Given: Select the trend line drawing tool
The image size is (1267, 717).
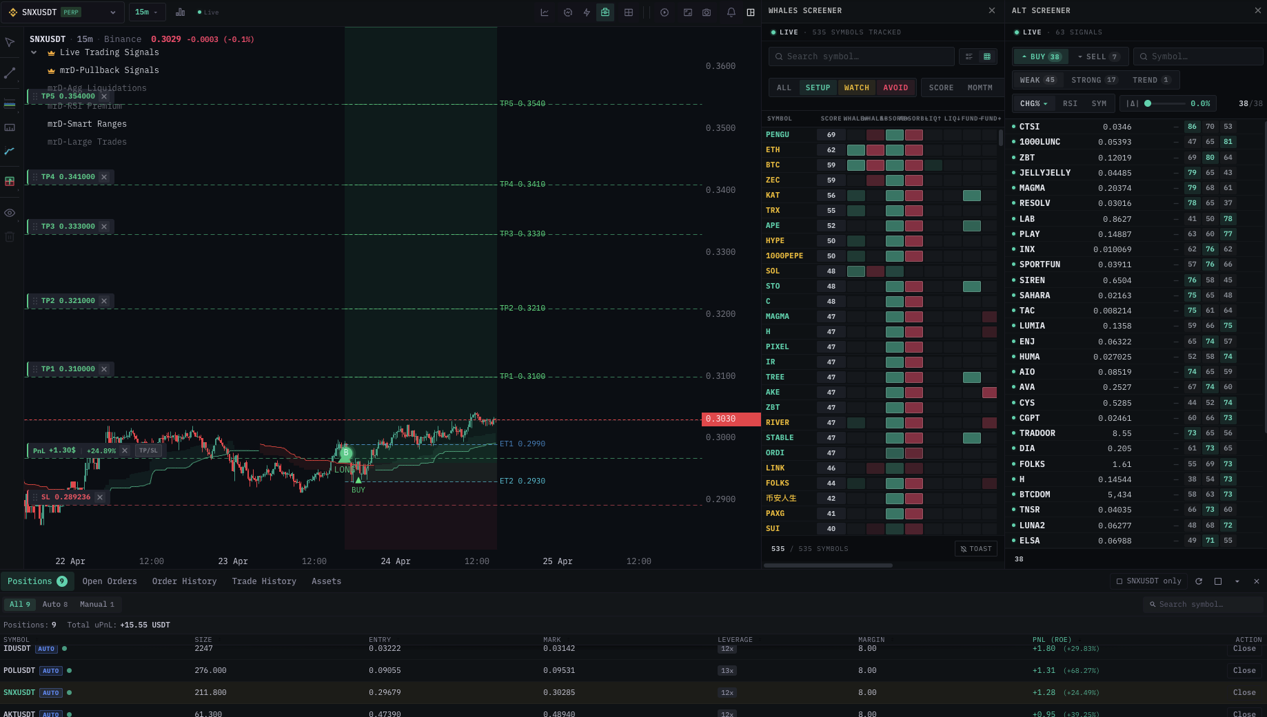Looking at the screenshot, I should [x=10, y=73].
